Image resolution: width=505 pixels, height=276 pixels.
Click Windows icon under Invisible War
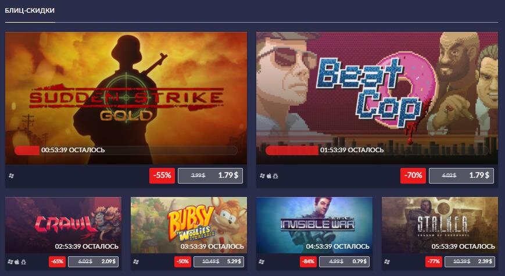tap(262, 262)
